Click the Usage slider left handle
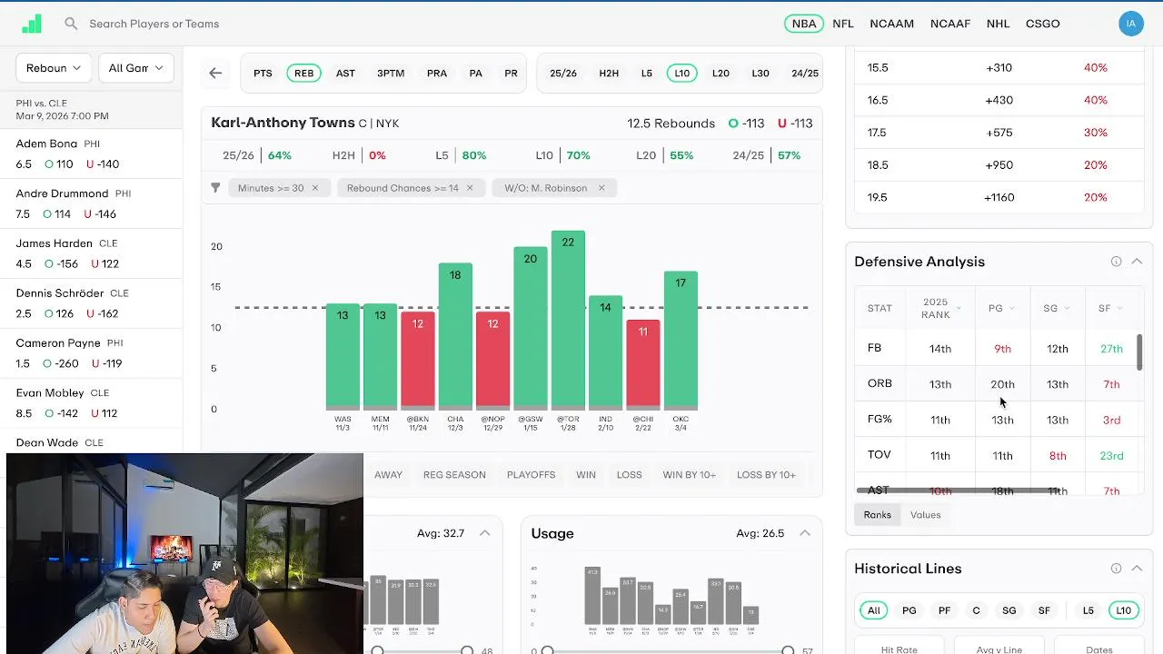The width and height of the screenshot is (1163, 654). (x=547, y=651)
